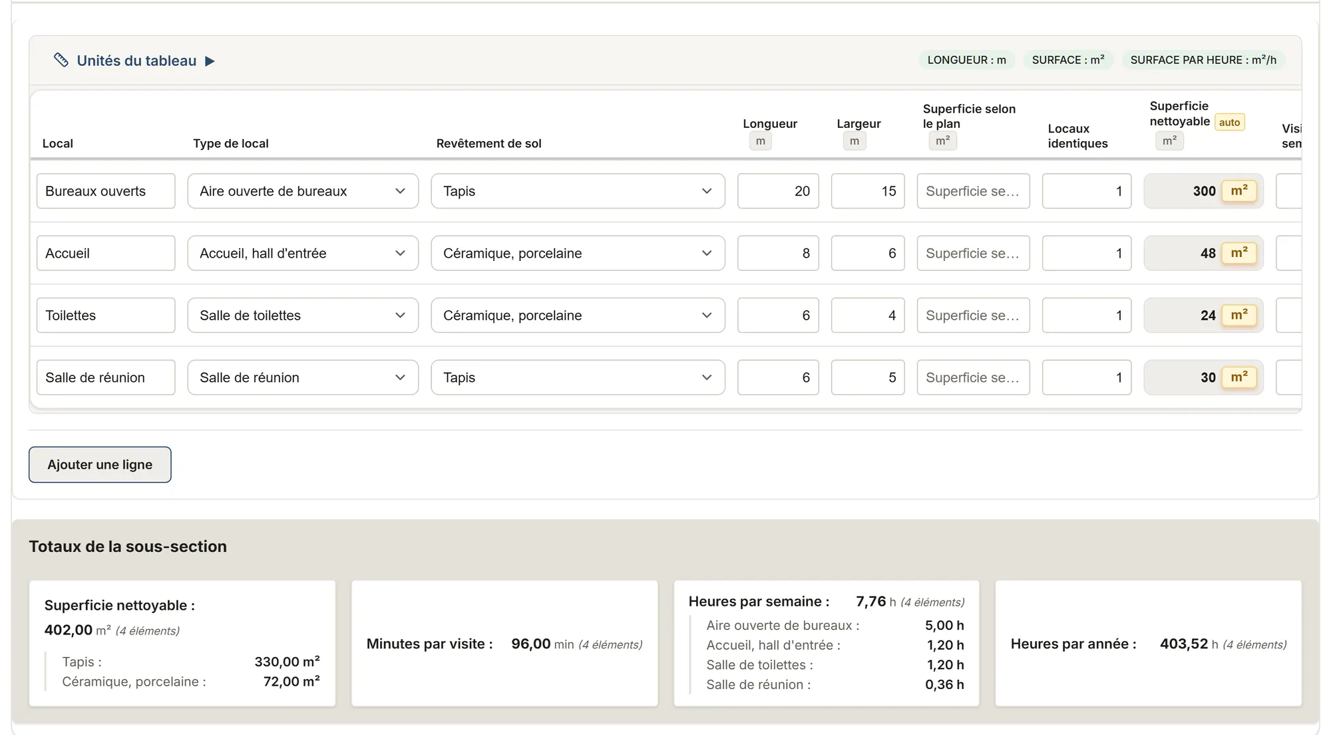Click Superficie selon le plan field in Toilettes row
This screenshot has width=1331, height=735.
tap(973, 316)
